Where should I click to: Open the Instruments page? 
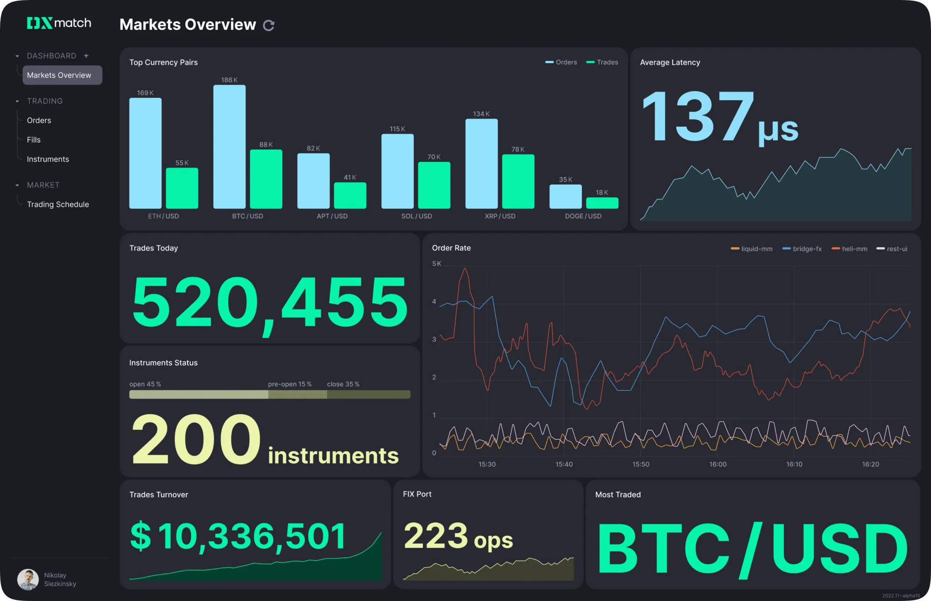[x=48, y=159]
